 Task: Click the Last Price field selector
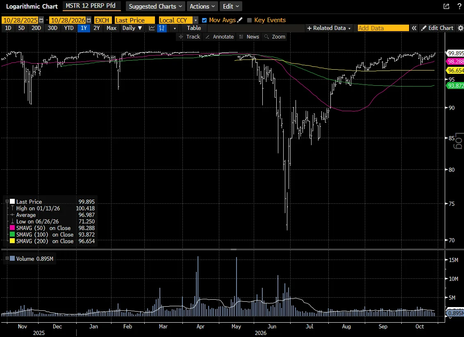point(134,20)
